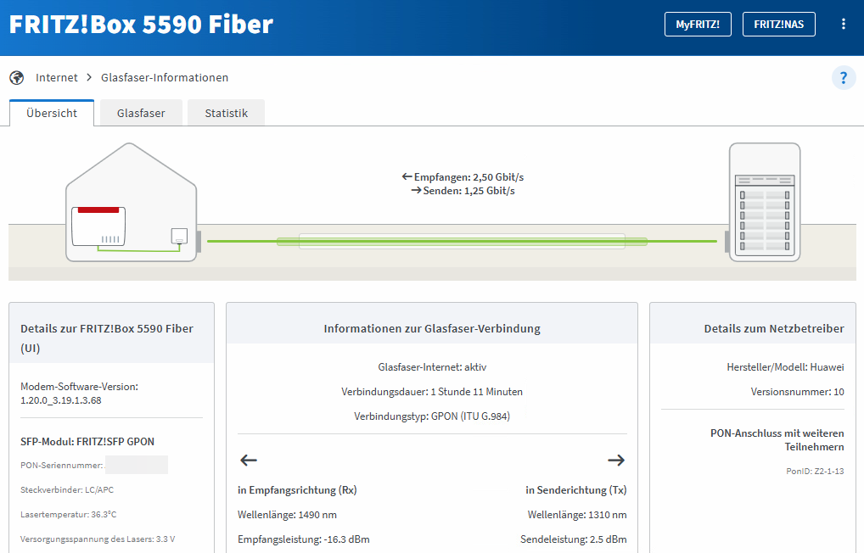
Task: Click the Glasfaser-Informationen breadcrumb entry
Action: [x=164, y=78]
